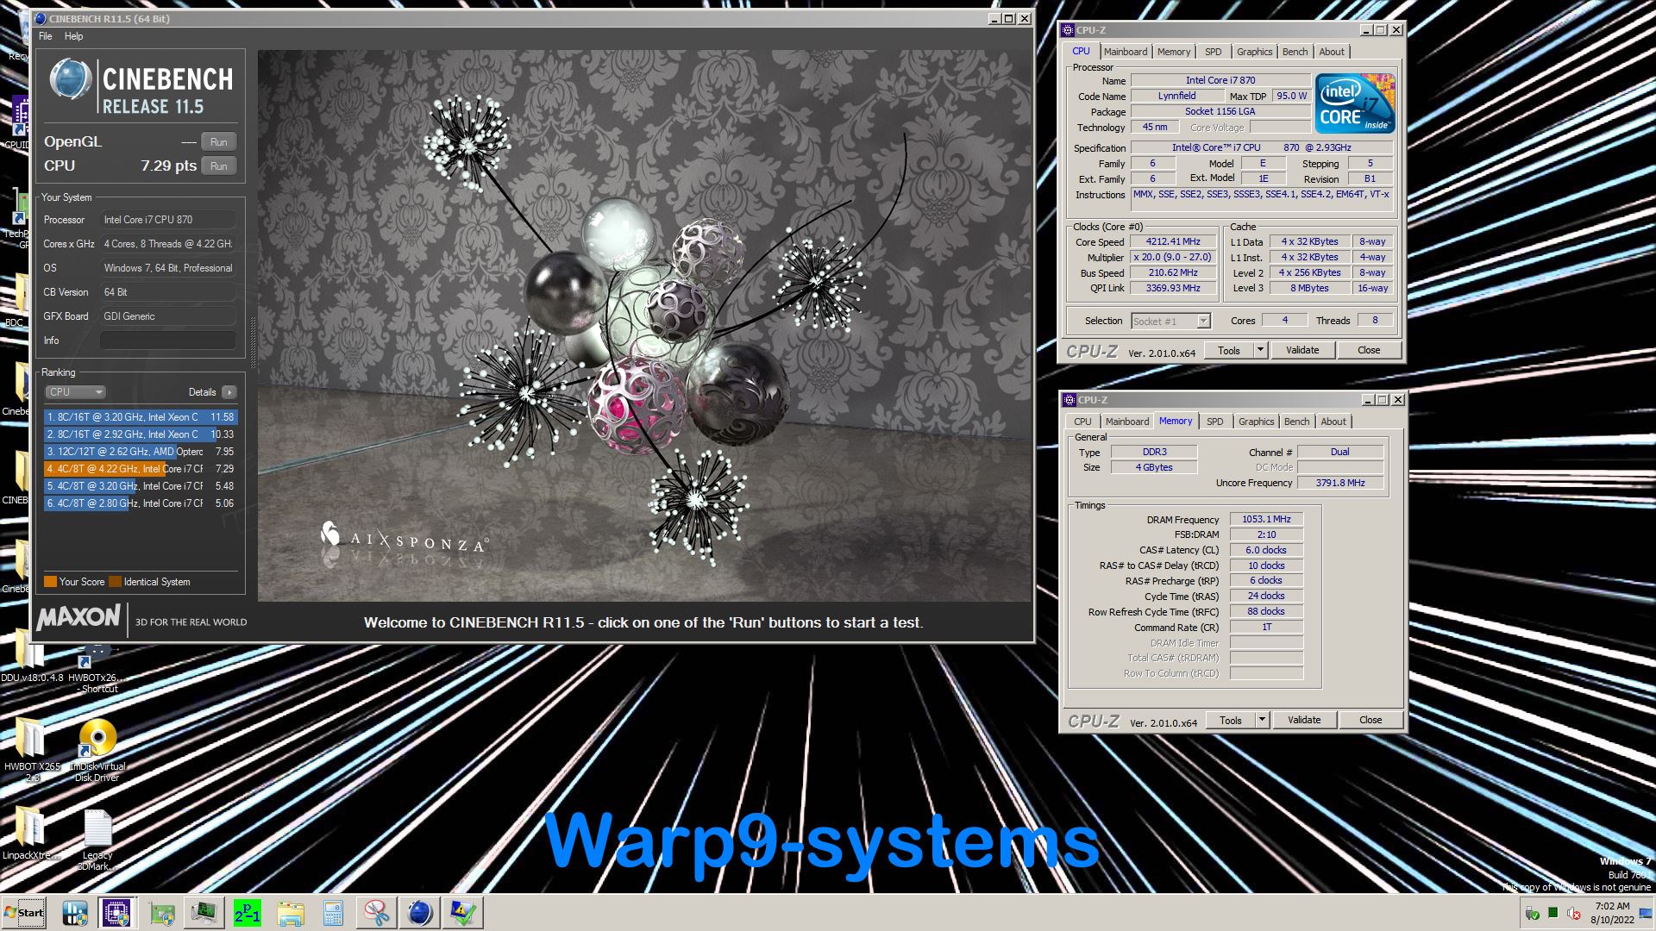
Task: Open the Calculator taskbar icon
Action: tap(333, 913)
